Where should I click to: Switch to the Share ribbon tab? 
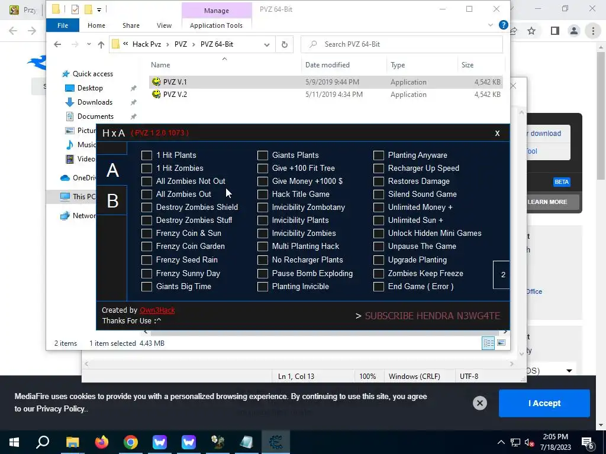point(131,25)
